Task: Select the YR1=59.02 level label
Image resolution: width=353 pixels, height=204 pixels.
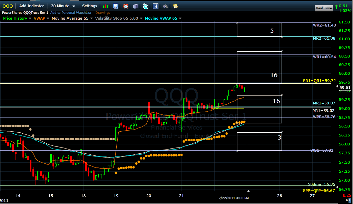Action: (324, 111)
